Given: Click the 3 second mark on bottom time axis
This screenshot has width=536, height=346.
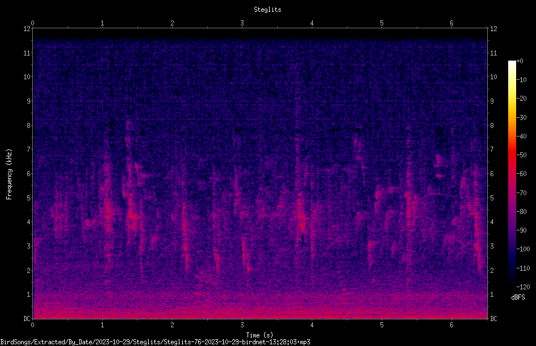Looking at the screenshot, I should [242, 325].
